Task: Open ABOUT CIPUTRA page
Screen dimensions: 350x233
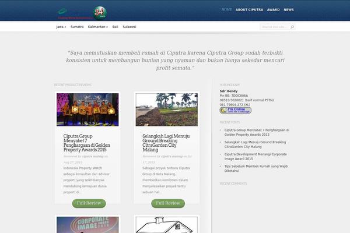Action: [249, 10]
